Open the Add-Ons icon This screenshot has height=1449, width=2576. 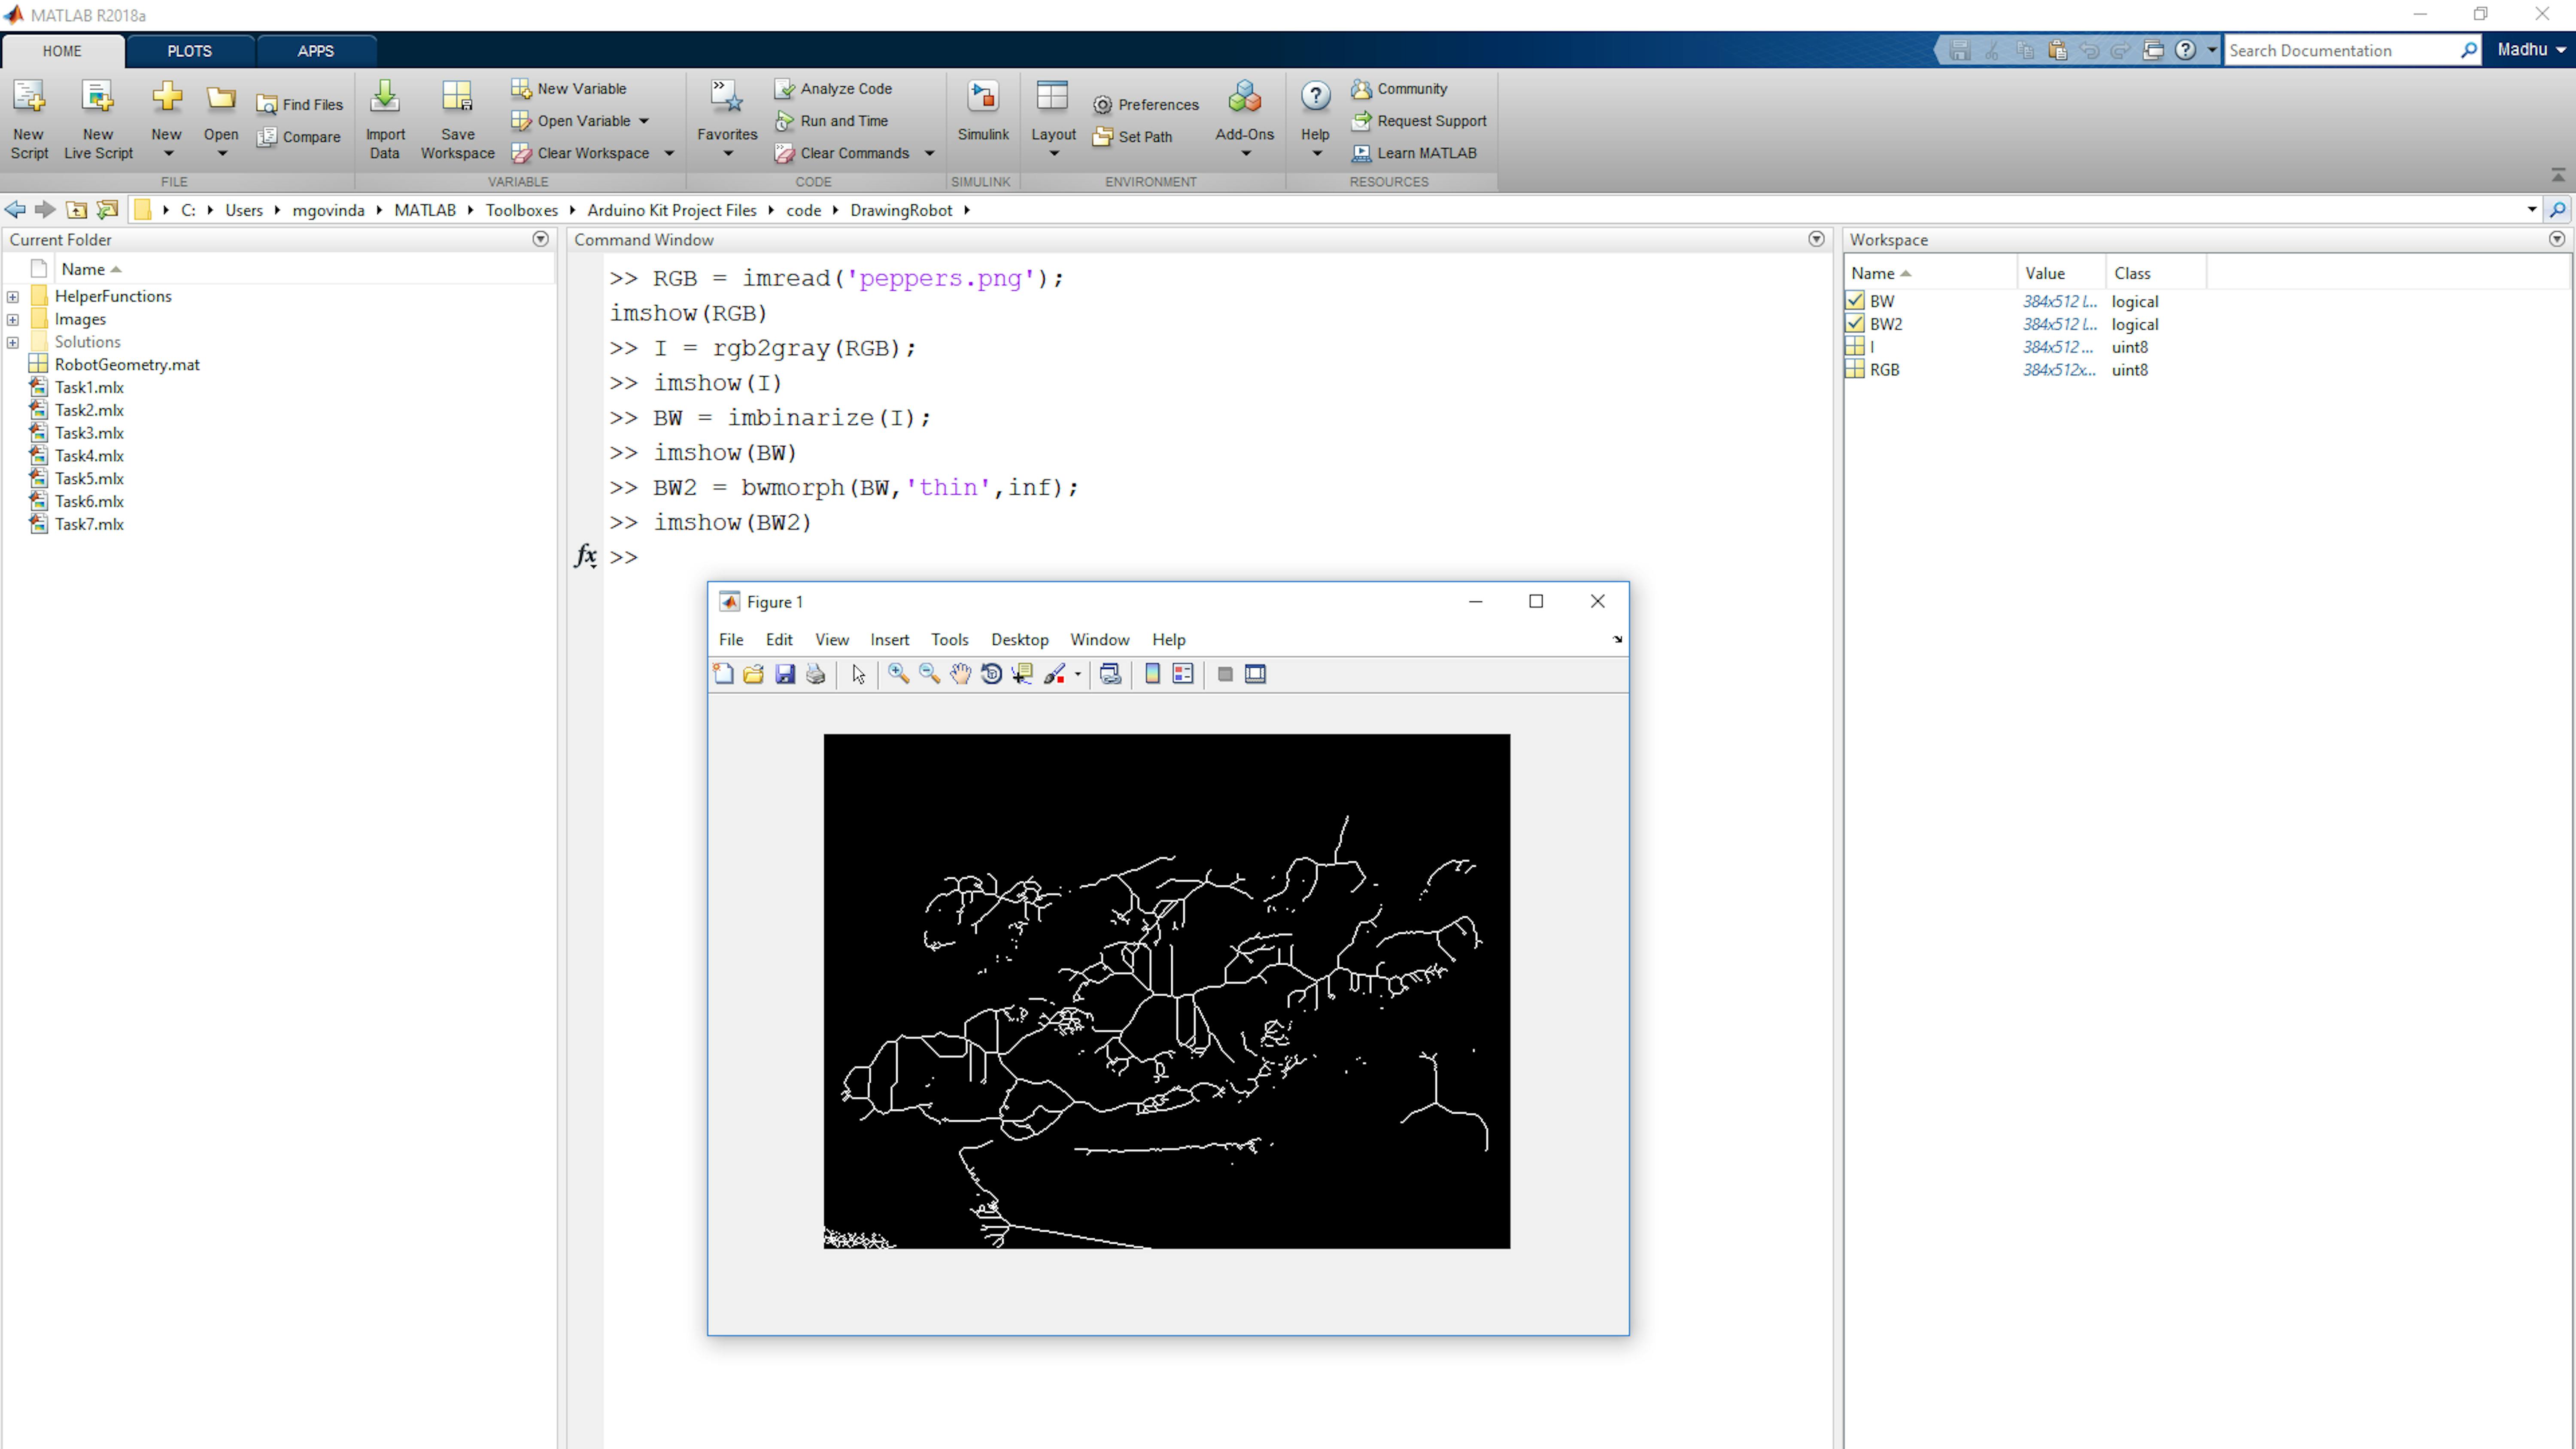coord(1244,98)
